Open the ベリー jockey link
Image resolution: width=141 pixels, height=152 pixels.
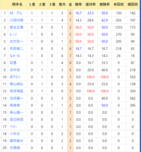(14, 127)
